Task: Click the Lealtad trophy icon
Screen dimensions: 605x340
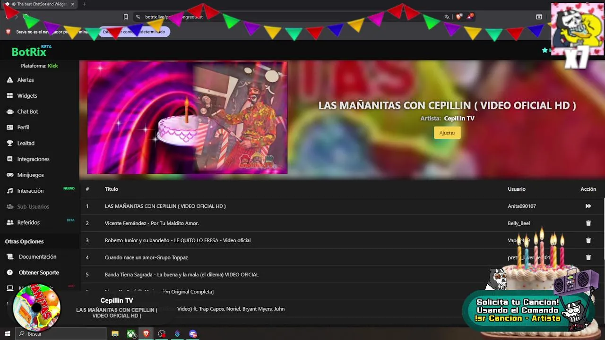Action: tap(9, 143)
